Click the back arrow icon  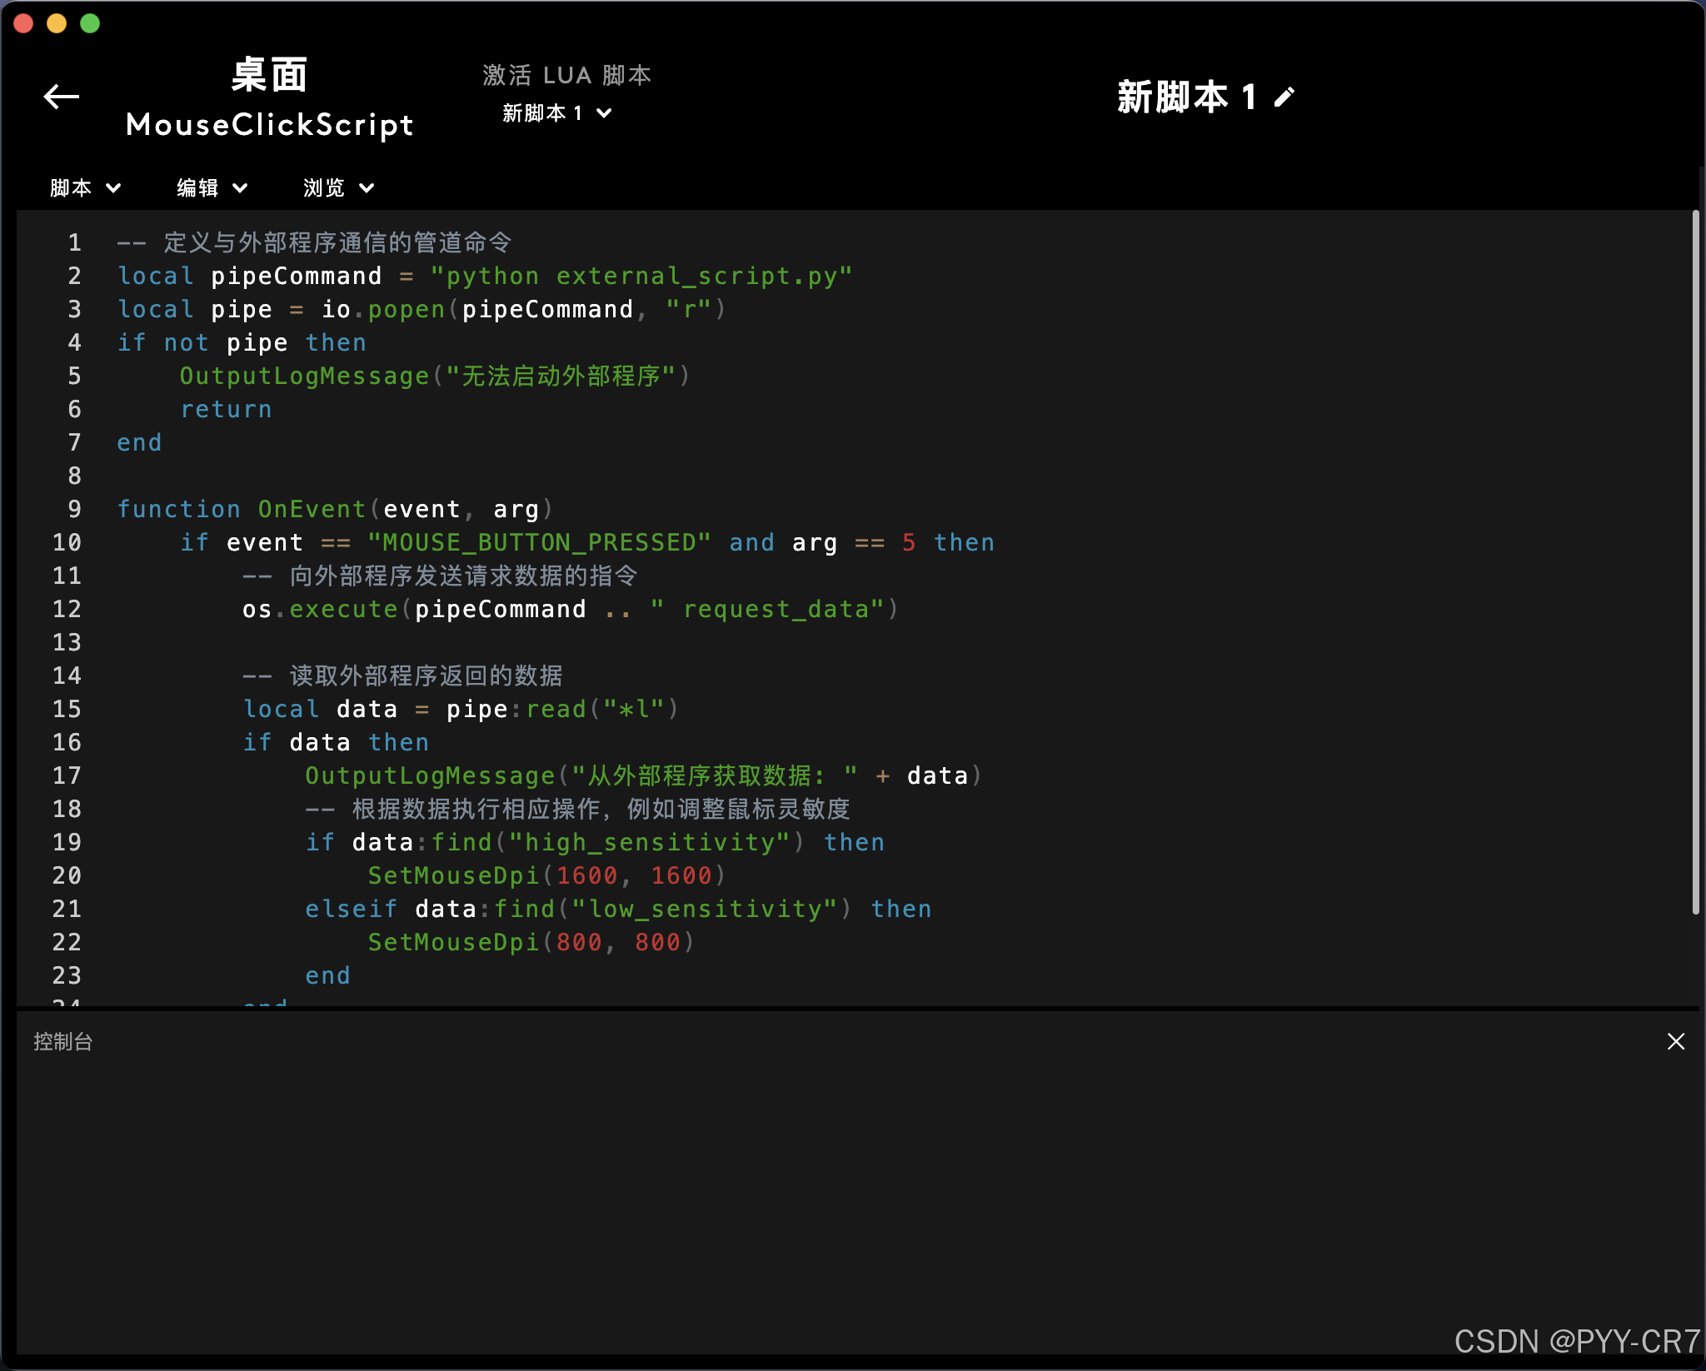pos(62,97)
